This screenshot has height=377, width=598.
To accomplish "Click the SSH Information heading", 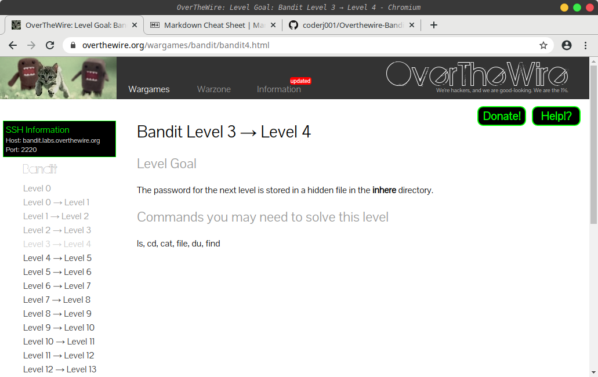I will coord(37,129).
